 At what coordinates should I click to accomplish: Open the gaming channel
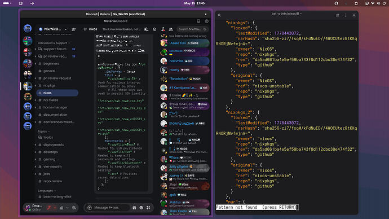(x=57, y=159)
